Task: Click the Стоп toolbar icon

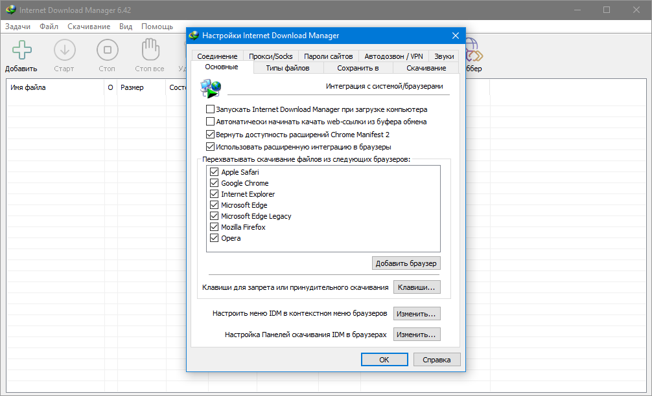Action: click(x=107, y=51)
